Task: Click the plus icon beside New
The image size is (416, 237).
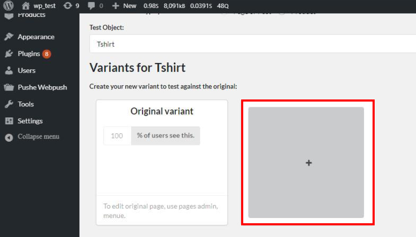Action: coord(116,6)
